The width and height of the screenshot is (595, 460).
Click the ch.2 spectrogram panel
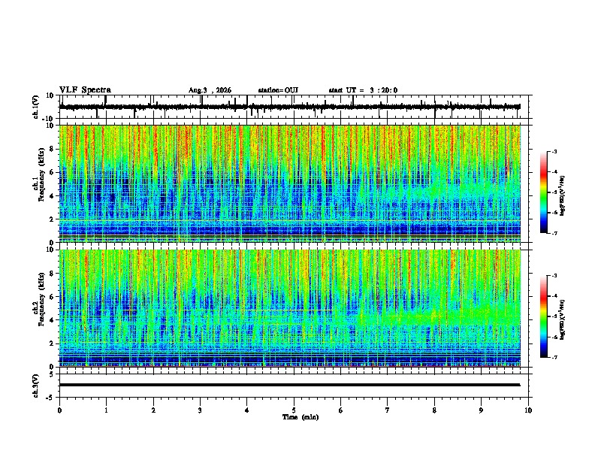(290, 308)
